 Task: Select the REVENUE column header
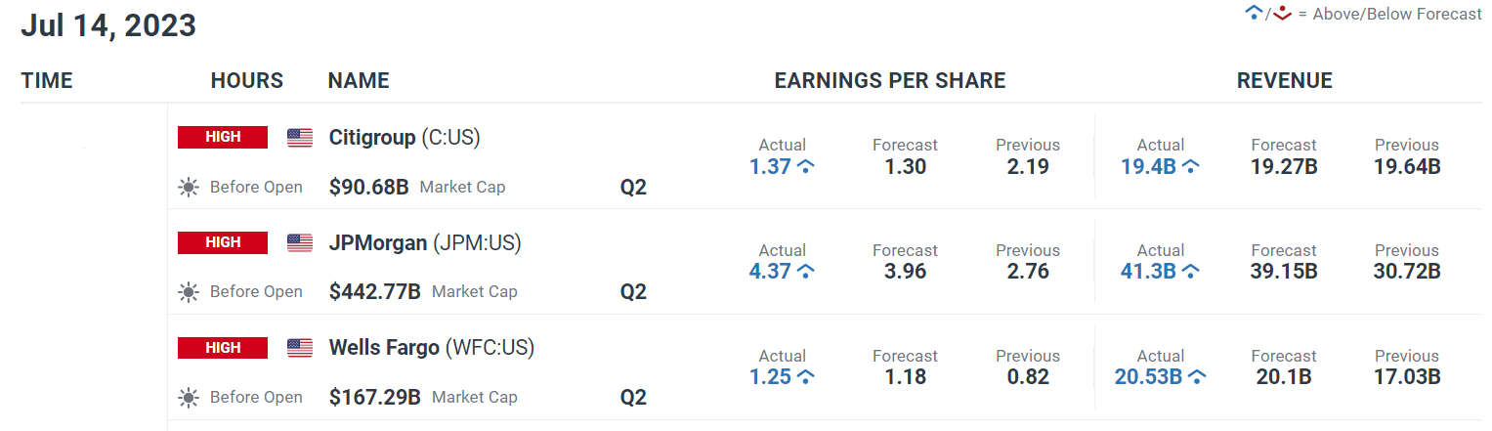click(x=1285, y=81)
